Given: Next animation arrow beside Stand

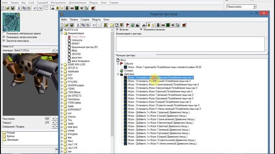Looking at the screenshot, I should click(57, 50).
